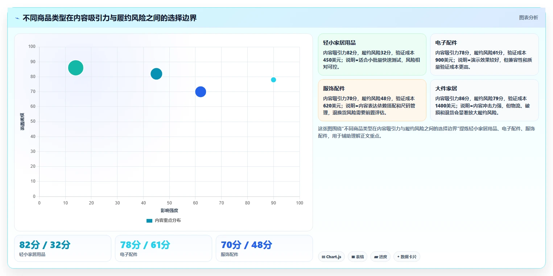
Task: Select the teal bubble at x 45
Action: tap(156, 74)
